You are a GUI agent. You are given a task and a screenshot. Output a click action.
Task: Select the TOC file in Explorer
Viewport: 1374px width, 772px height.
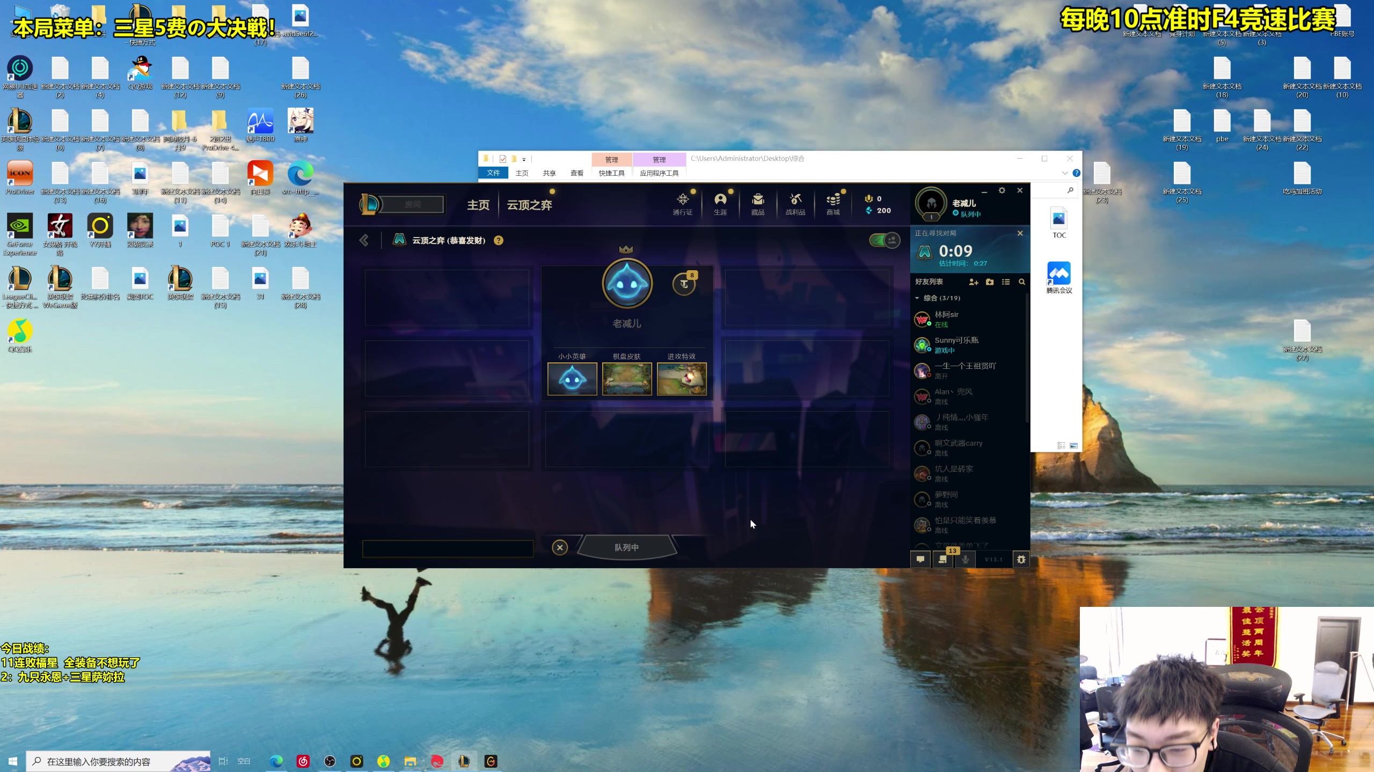(x=1059, y=223)
